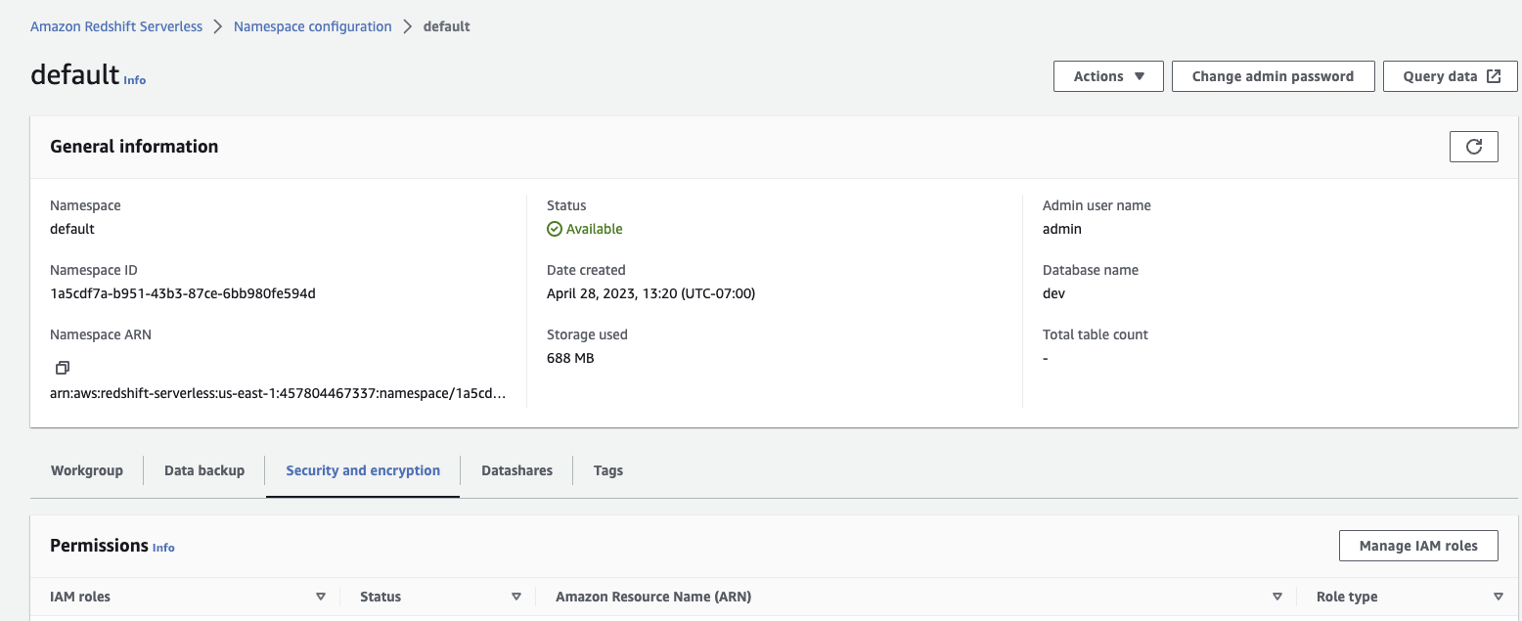Select the Security and encryption tab
1522x621 pixels.
tap(363, 470)
